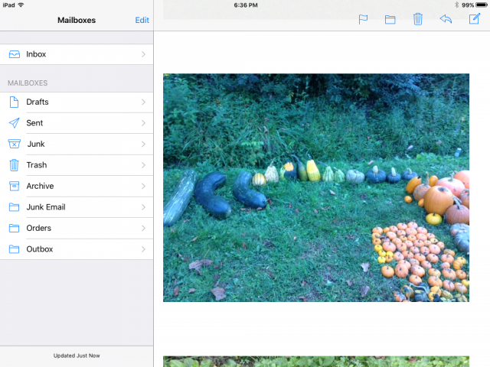Move message to a folder
490x367 pixels.
point(390,20)
